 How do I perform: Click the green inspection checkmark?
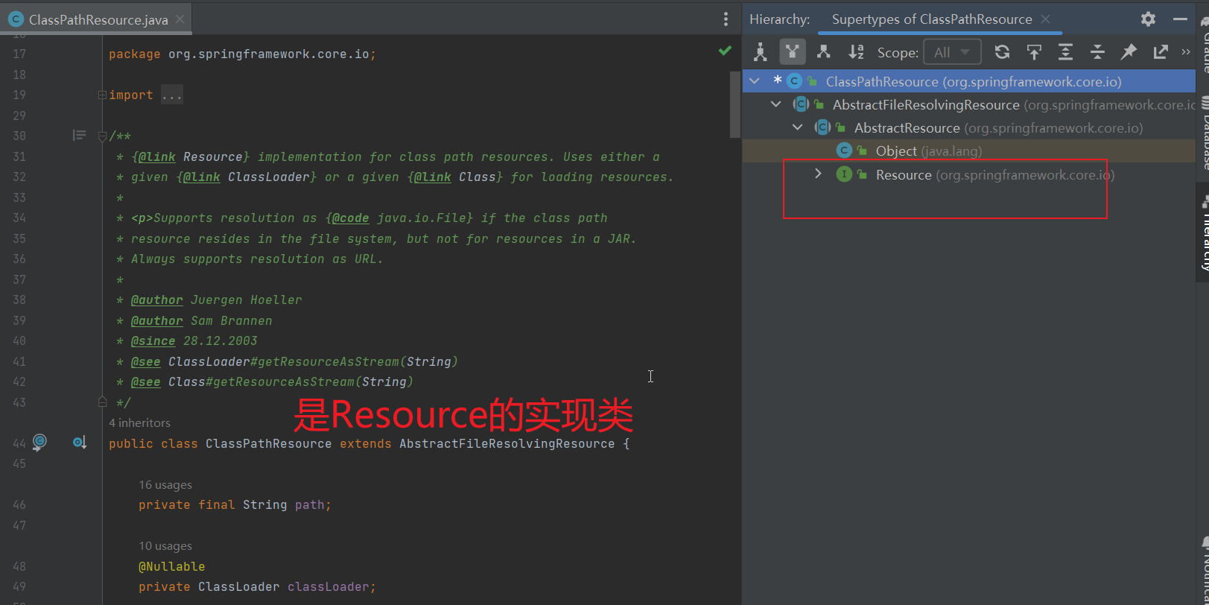[725, 51]
